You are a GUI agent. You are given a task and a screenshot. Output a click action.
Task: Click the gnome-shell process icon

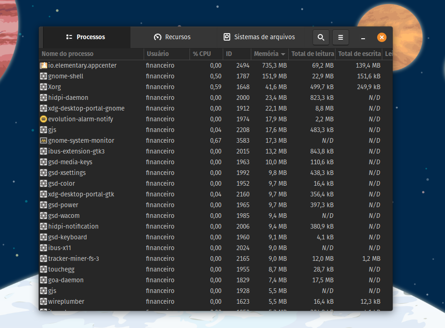click(44, 76)
